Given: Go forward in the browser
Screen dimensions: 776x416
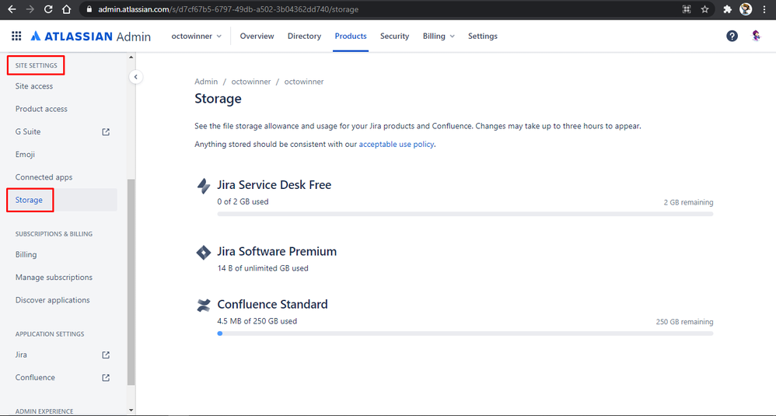Looking at the screenshot, I should click(30, 9).
